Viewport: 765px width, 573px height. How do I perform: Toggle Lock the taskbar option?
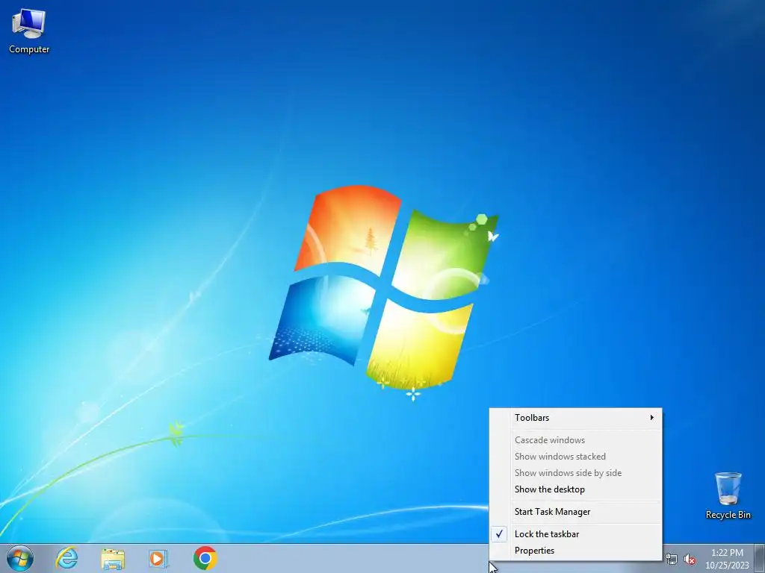pos(576,534)
